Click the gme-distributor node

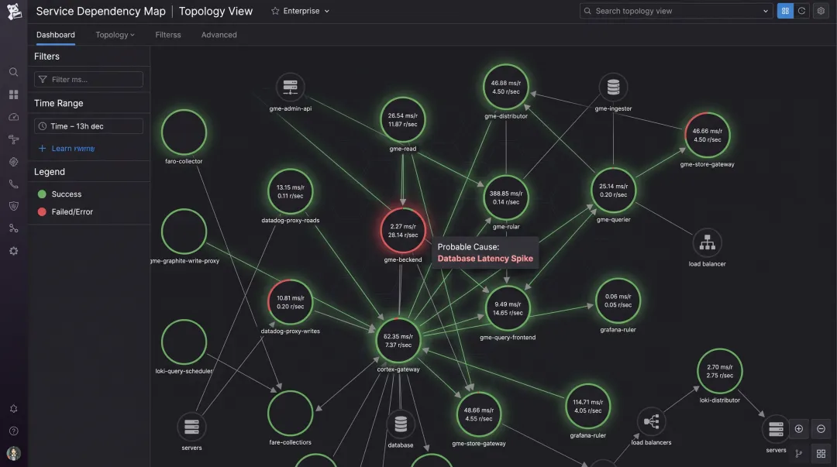pyautogui.click(x=506, y=87)
